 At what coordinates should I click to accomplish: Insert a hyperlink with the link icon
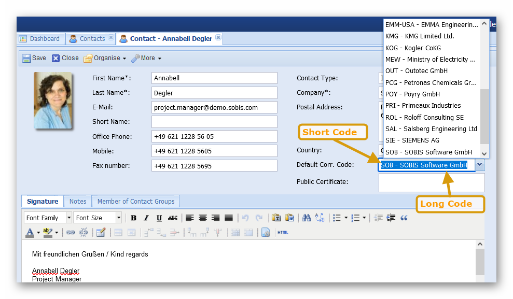point(71,233)
